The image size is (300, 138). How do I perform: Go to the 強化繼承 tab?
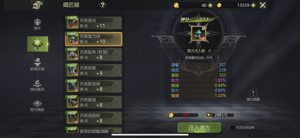[x=37, y=85]
